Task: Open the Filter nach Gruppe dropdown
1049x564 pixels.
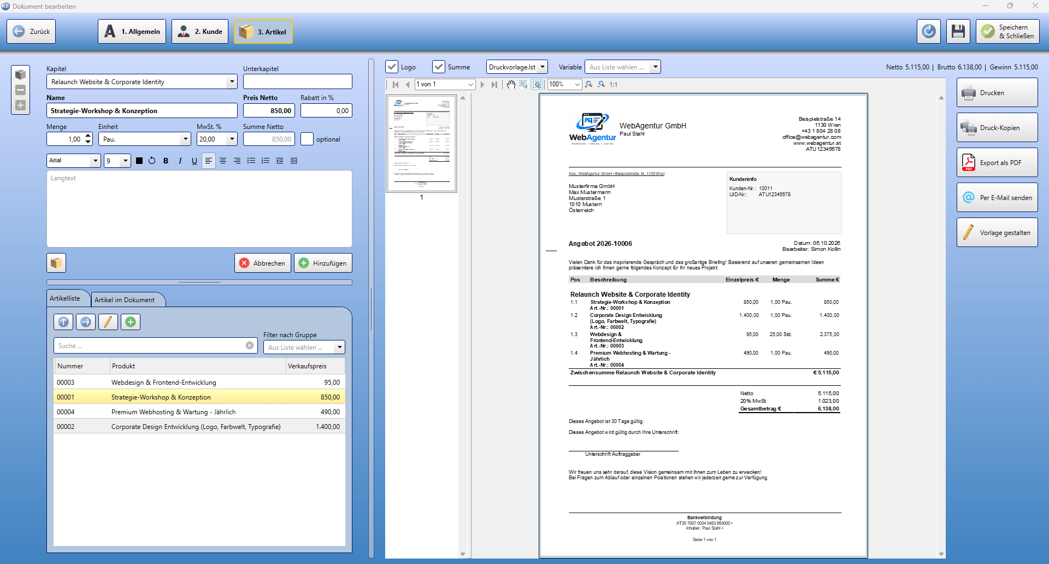Action: 340,347
